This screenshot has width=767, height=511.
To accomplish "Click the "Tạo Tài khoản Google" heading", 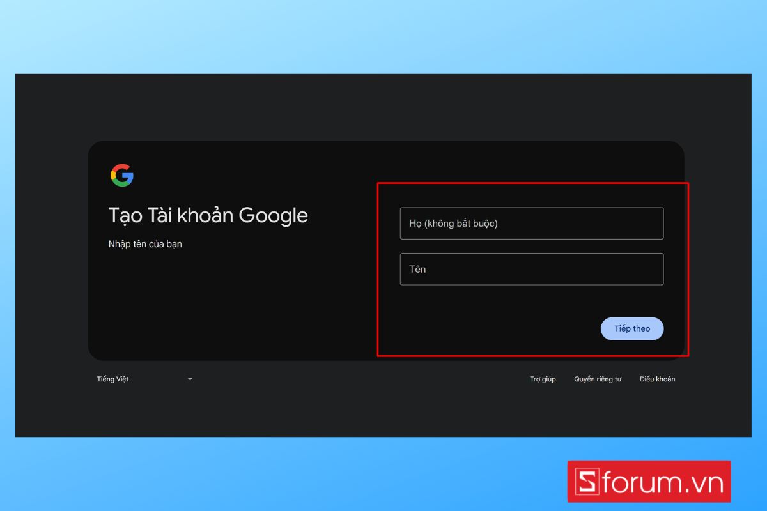I will pyautogui.click(x=208, y=216).
